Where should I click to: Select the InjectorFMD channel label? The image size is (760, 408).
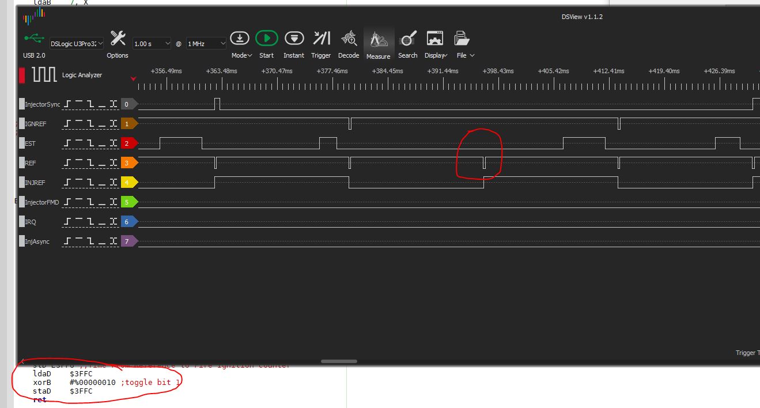coord(42,202)
